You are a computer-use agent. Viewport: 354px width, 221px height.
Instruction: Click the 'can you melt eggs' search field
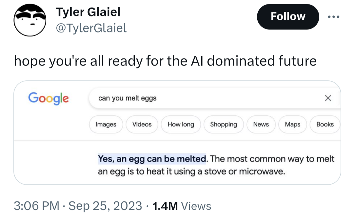tap(197, 98)
